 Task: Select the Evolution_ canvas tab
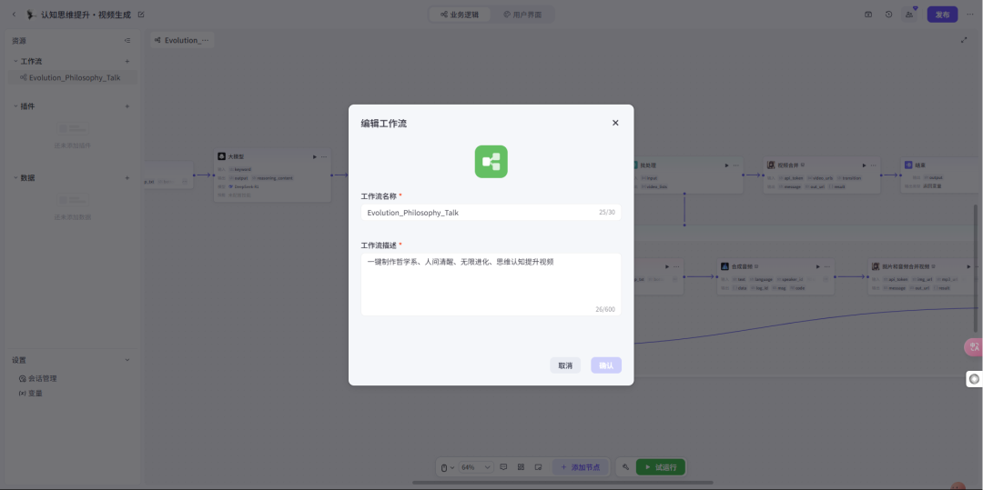click(x=182, y=40)
